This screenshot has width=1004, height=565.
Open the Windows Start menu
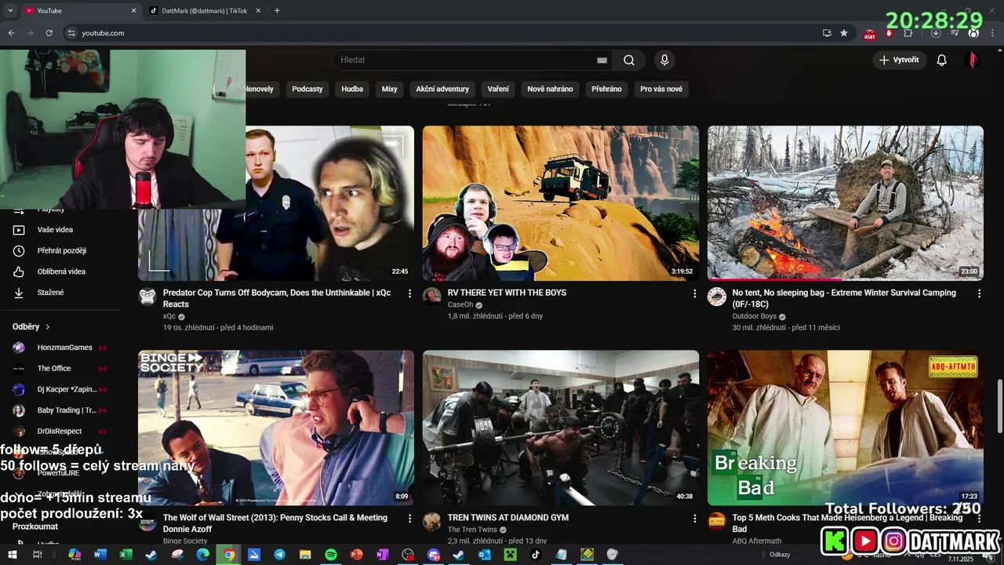coord(13,555)
